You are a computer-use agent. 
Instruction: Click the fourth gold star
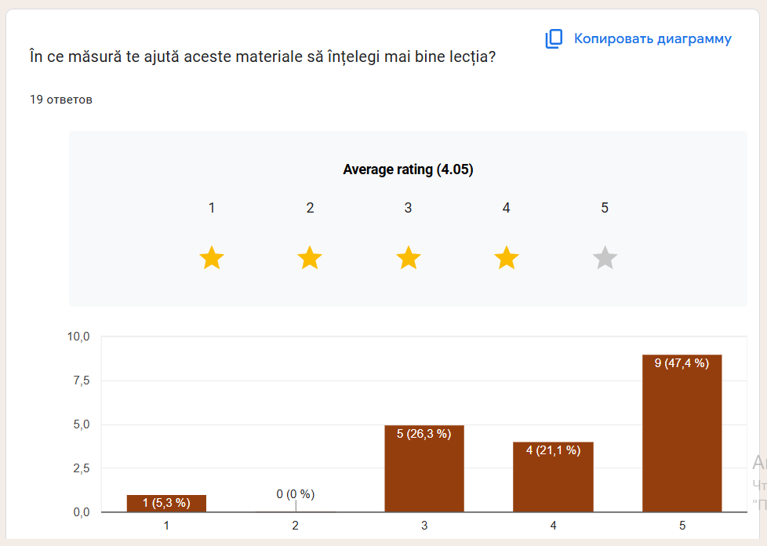(507, 257)
